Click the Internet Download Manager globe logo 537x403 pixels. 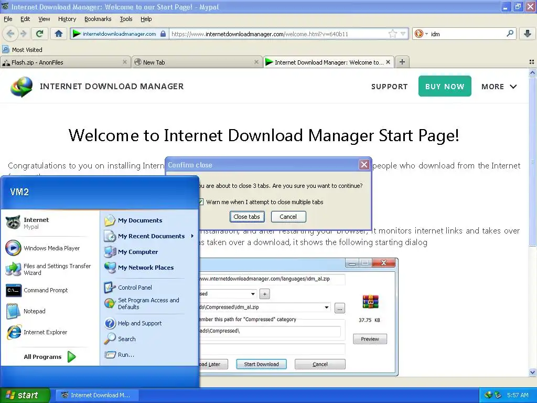[22, 87]
